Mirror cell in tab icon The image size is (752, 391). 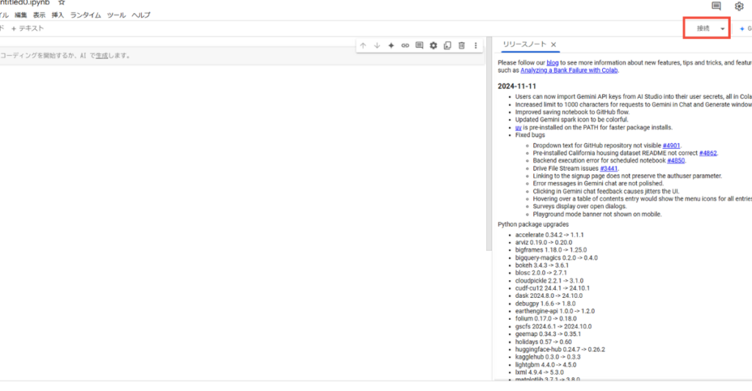click(447, 45)
